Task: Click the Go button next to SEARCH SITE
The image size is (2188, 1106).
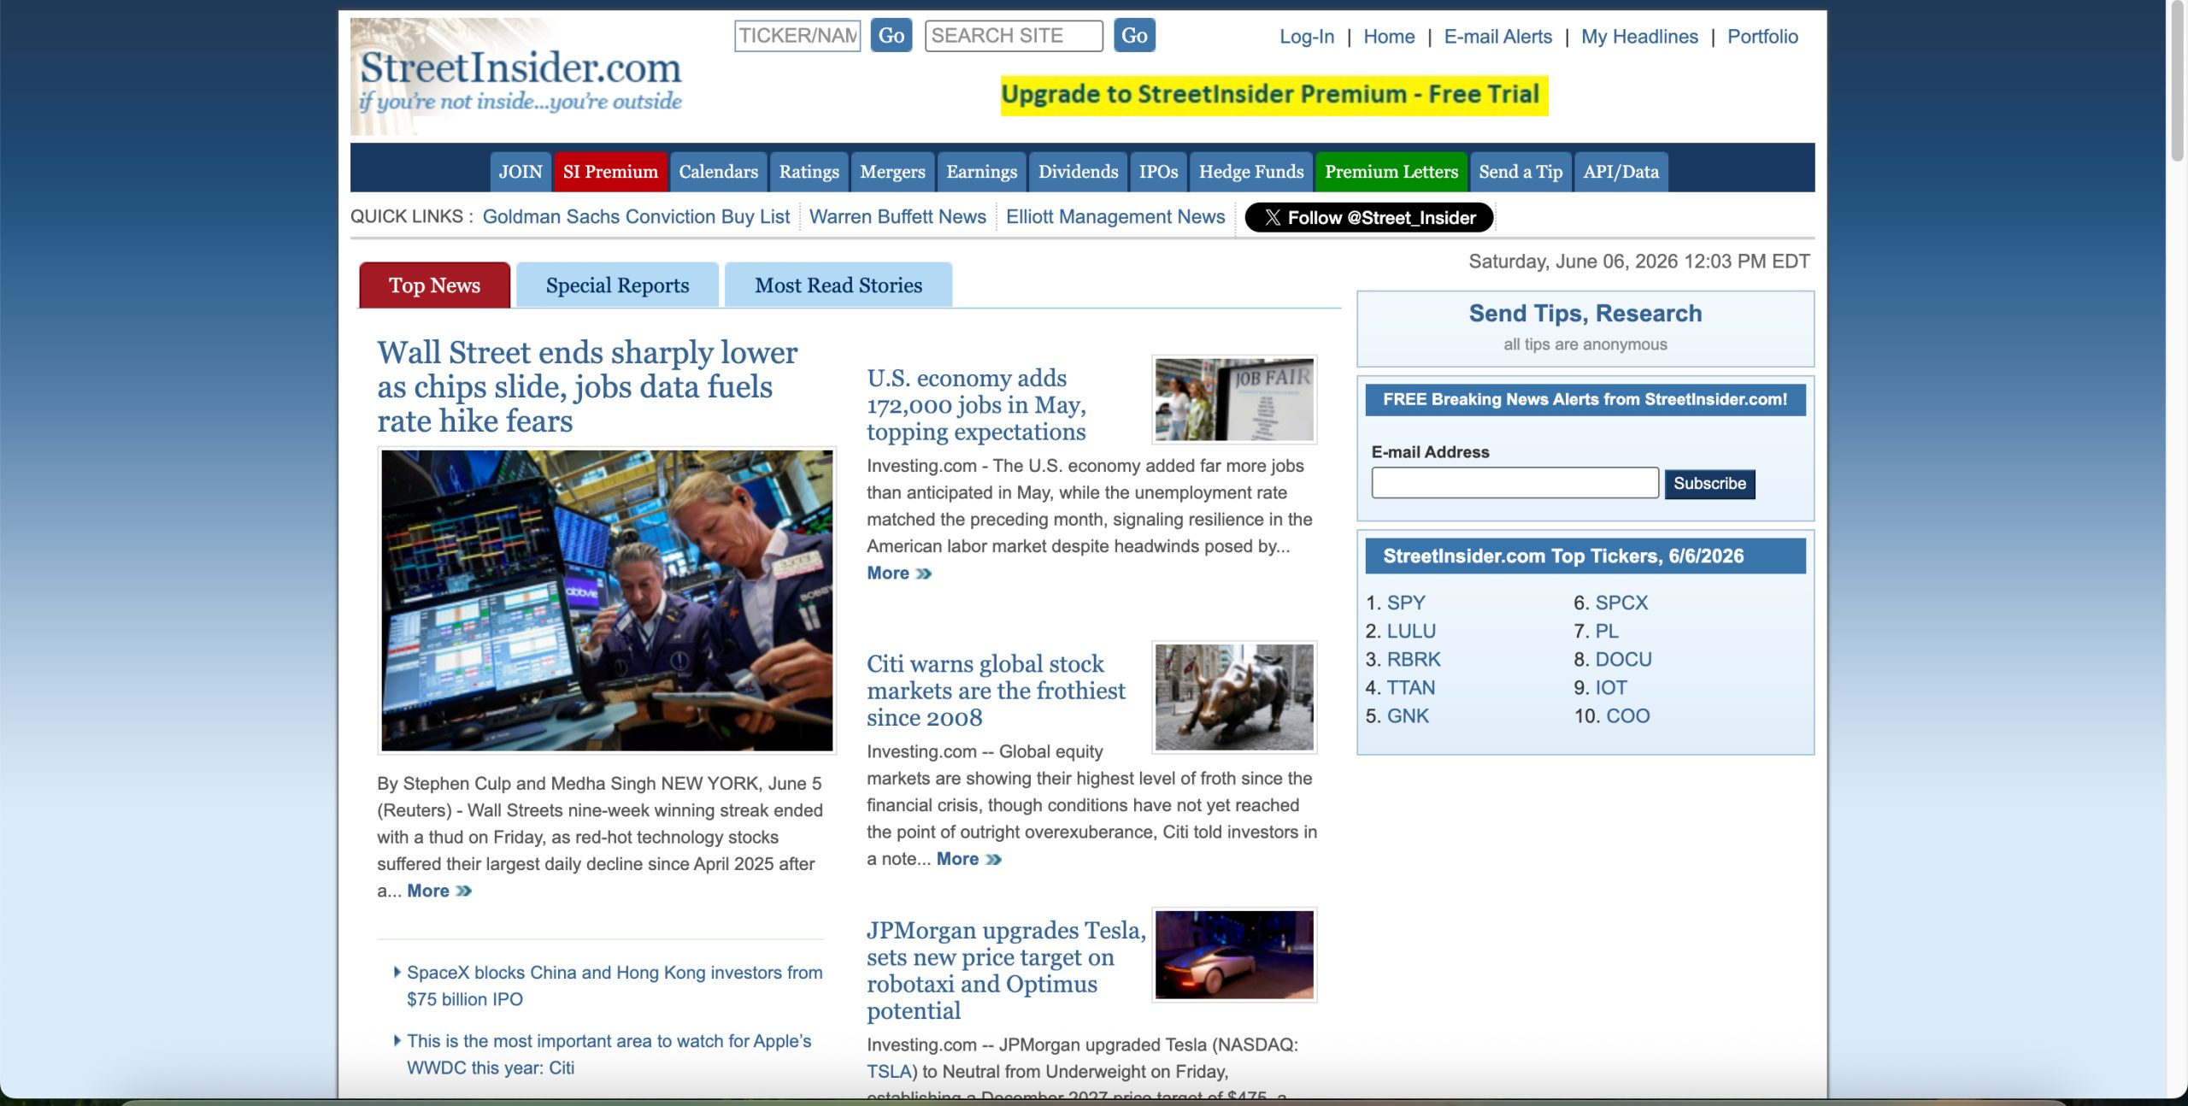Action: coord(1134,36)
